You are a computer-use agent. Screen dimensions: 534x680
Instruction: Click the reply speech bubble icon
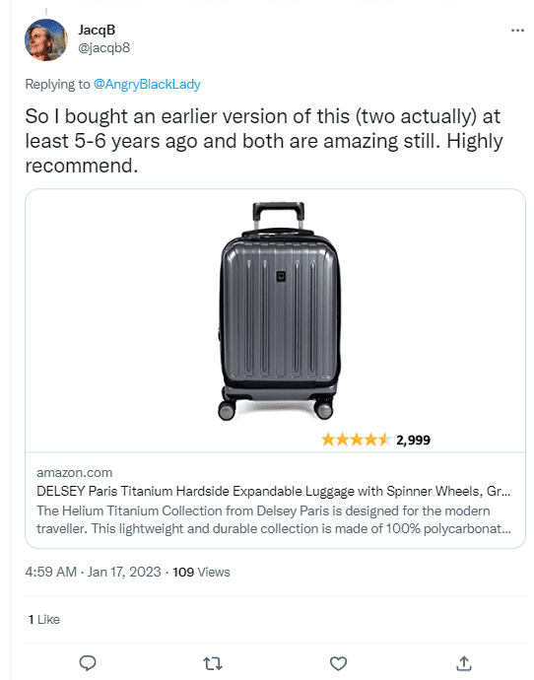pyautogui.click(x=88, y=662)
